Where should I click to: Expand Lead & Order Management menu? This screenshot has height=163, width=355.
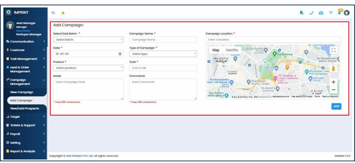(26, 69)
